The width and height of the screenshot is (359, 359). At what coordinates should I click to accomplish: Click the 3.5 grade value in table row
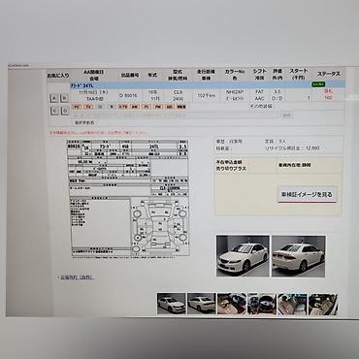277,92
